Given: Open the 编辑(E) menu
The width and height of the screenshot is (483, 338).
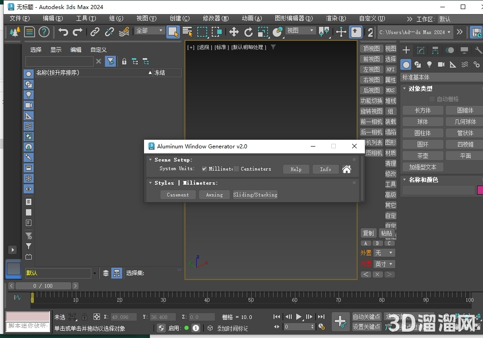Looking at the screenshot, I should 53,19.
